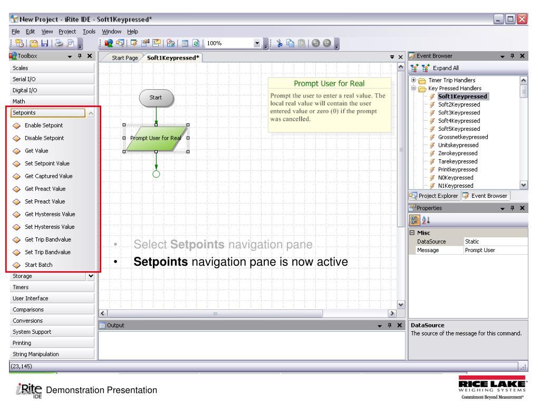Select Start Batch in the toolbox
Viewport: 540px width, 405px height.
(38, 265)
